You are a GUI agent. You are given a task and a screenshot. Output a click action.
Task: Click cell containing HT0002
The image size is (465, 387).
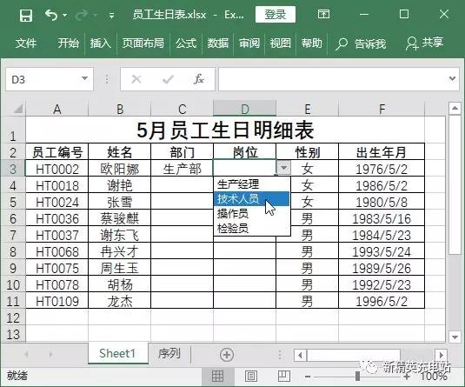point(57,169)
